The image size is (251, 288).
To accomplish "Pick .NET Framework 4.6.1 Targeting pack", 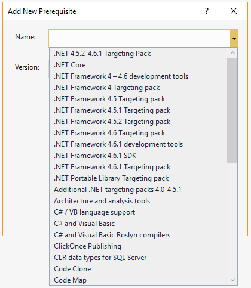I will [x=138, y=167].
